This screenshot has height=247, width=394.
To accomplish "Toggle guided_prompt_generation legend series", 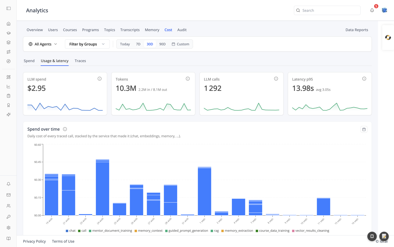I will click(187, 231).
